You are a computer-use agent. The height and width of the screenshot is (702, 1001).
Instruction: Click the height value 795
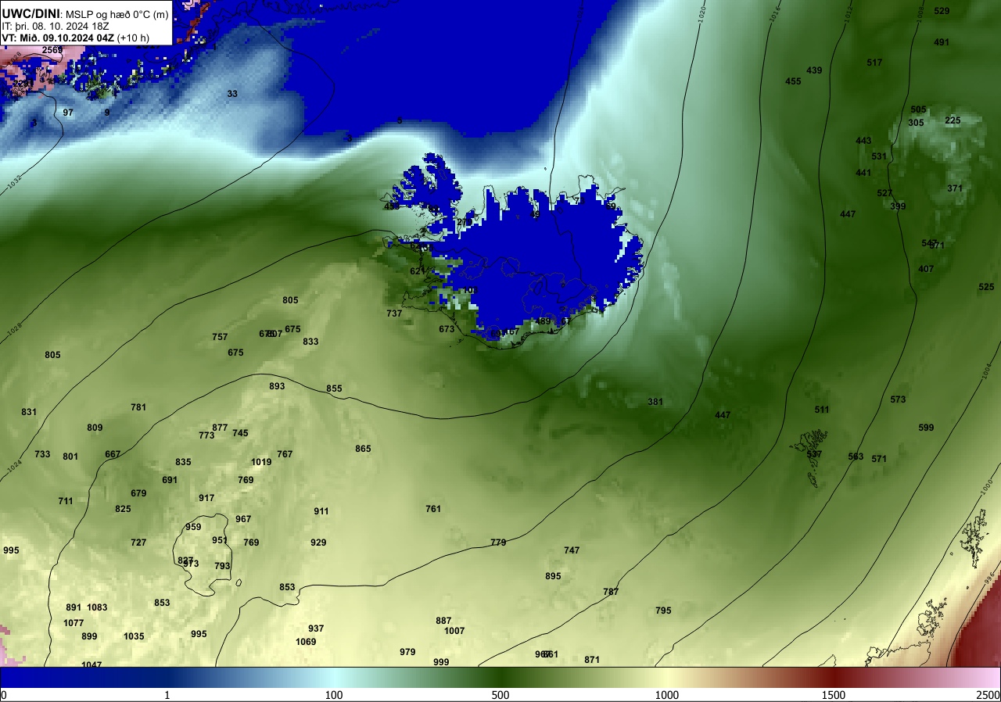[x=663, y=611]
